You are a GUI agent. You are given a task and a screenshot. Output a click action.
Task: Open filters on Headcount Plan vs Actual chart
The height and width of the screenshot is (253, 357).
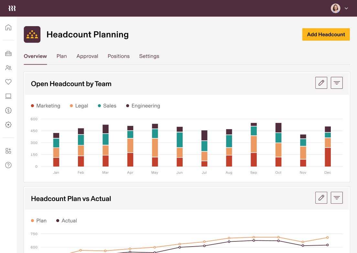coord(337,197)
